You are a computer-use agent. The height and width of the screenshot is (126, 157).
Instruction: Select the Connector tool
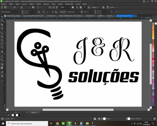pos(2,60)
